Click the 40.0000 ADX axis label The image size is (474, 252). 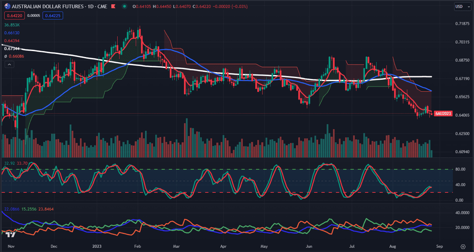(462, 212)
